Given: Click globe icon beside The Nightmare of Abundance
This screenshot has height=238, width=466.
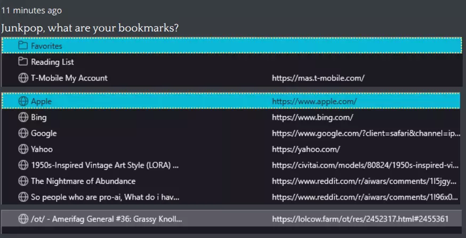Looking at the screenshot, I should [x=23, y=181].
